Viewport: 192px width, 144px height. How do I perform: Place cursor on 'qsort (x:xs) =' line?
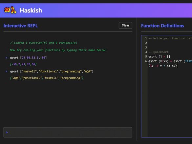(170, 61)
